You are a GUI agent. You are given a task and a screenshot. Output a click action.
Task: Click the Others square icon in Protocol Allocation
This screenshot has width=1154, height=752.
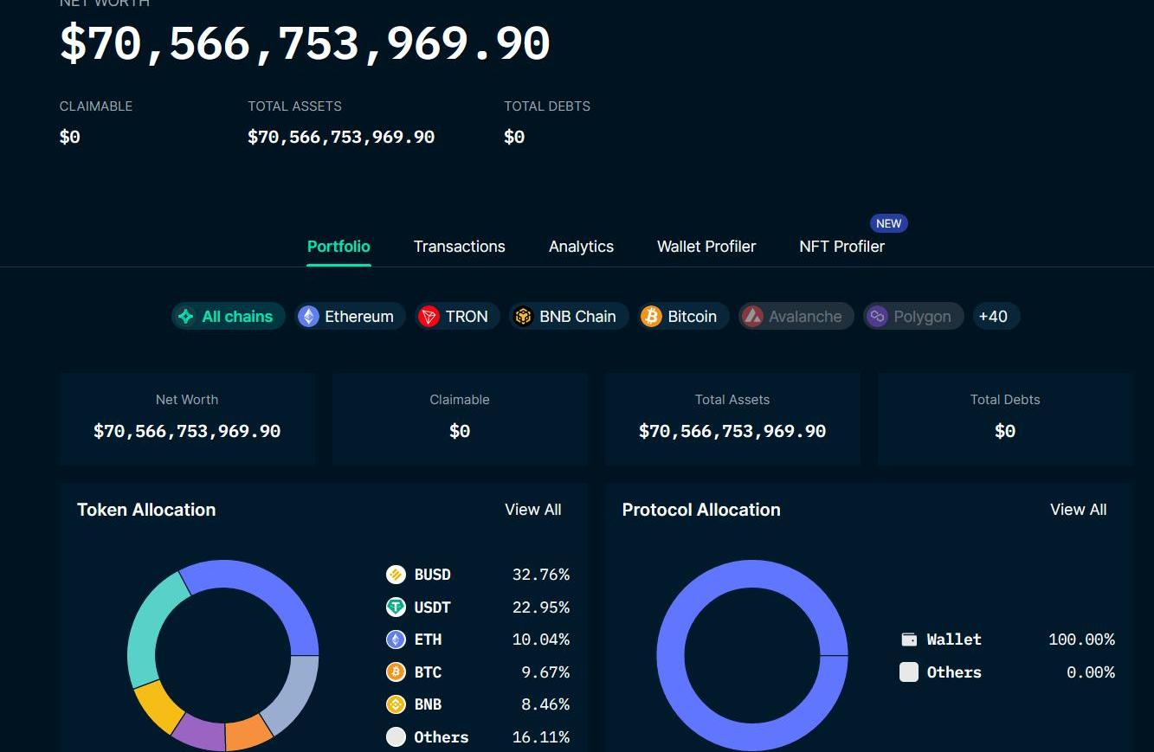pos(909,672)
